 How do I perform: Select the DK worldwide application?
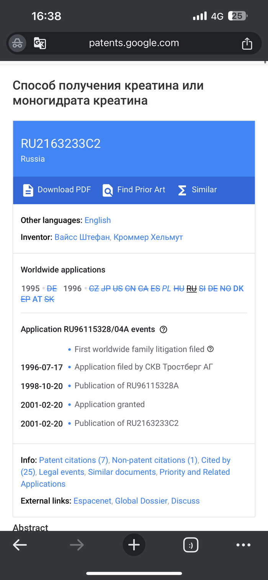(x=238, y=288)
